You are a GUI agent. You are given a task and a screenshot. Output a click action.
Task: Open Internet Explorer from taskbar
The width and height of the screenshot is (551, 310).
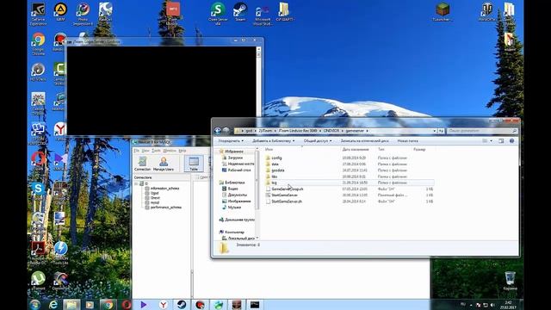[53, 304]
